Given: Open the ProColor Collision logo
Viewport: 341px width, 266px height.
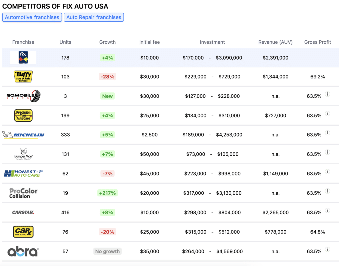Looking at the screenshot, I should click(23, 193).
